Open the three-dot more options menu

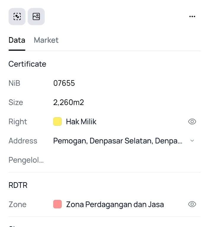point(192,17)
